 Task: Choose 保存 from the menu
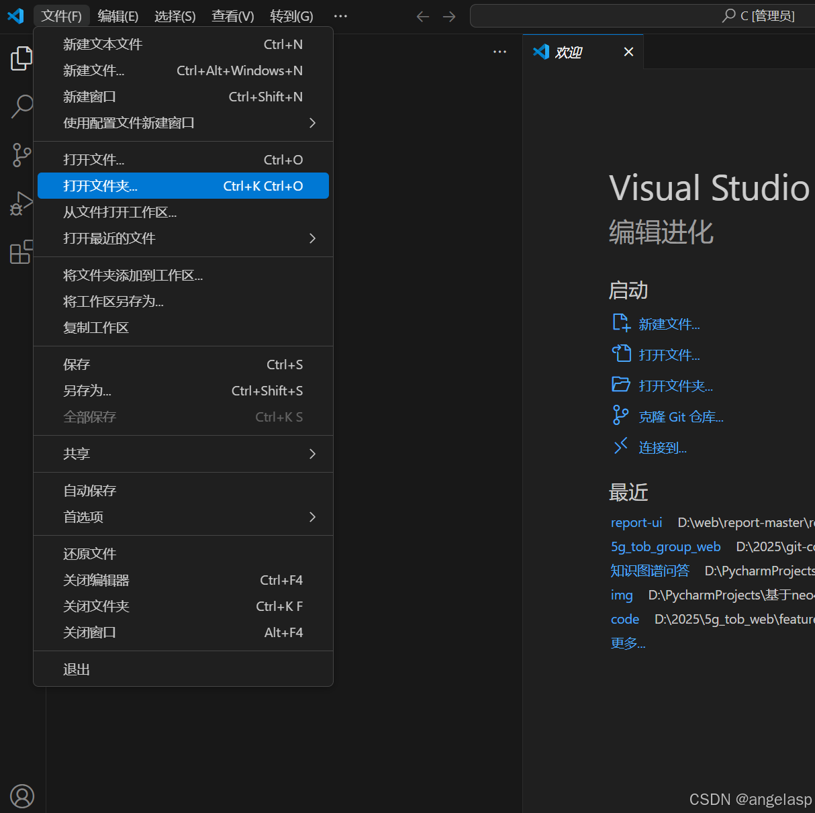(x=183, y=365)
